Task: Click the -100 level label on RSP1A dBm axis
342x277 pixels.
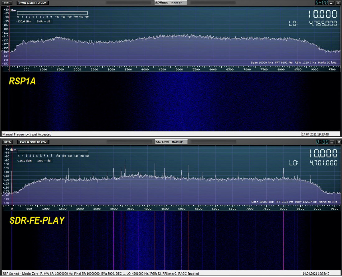Action: 6,25
